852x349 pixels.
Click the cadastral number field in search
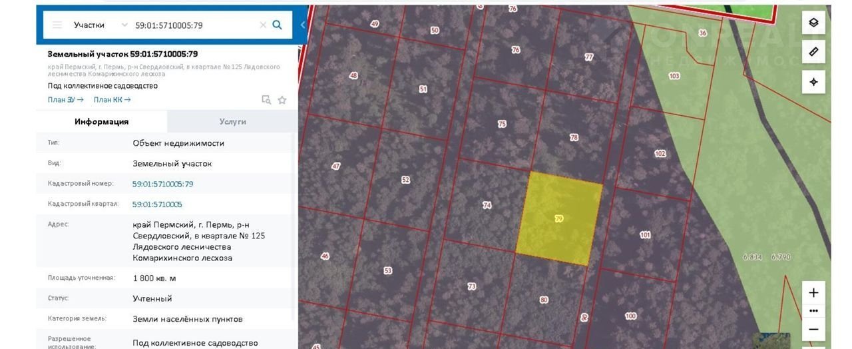[193, 25]
